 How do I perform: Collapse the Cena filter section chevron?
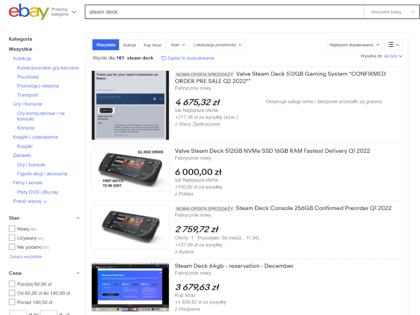coord(78,273)
